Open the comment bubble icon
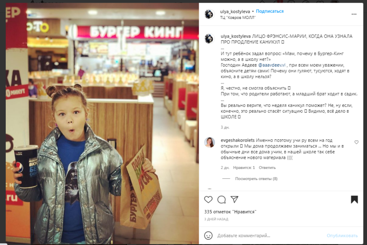 coord(221,200)
